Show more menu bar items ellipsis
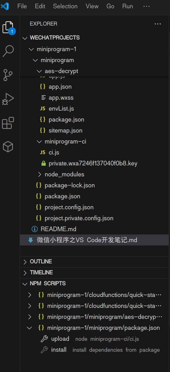Image resolution: width=170 pixels, height=372 pixels. click(x=146, y=6)
